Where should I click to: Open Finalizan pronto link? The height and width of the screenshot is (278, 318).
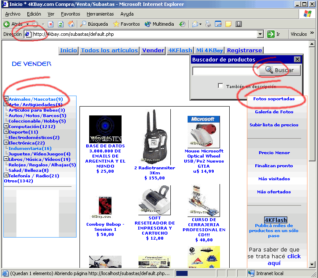(x=274, y=166)
